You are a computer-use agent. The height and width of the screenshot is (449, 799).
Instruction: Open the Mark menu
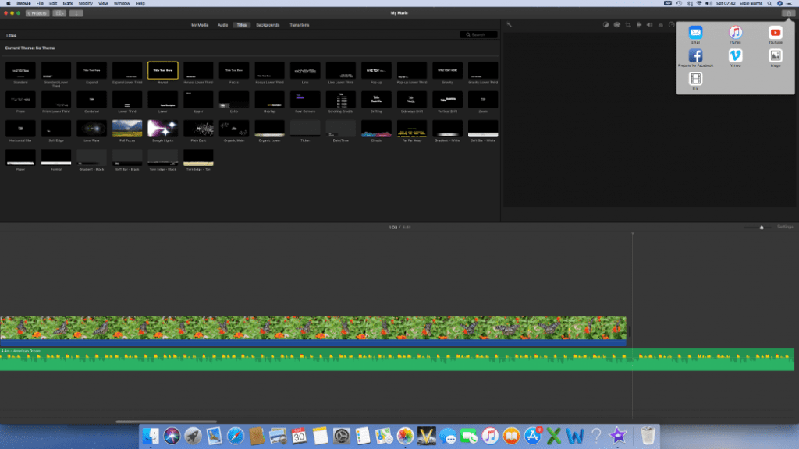click(67, 3)
